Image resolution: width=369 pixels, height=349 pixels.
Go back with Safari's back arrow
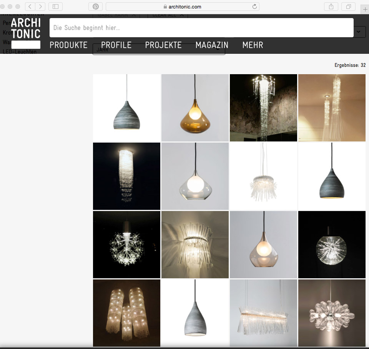click(x=30, y=7)
